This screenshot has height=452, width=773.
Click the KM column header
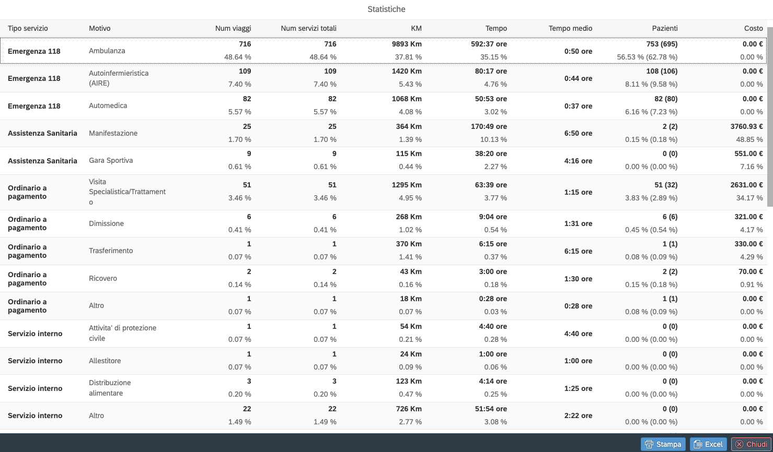pyautogui.click(x=416, y=28)
